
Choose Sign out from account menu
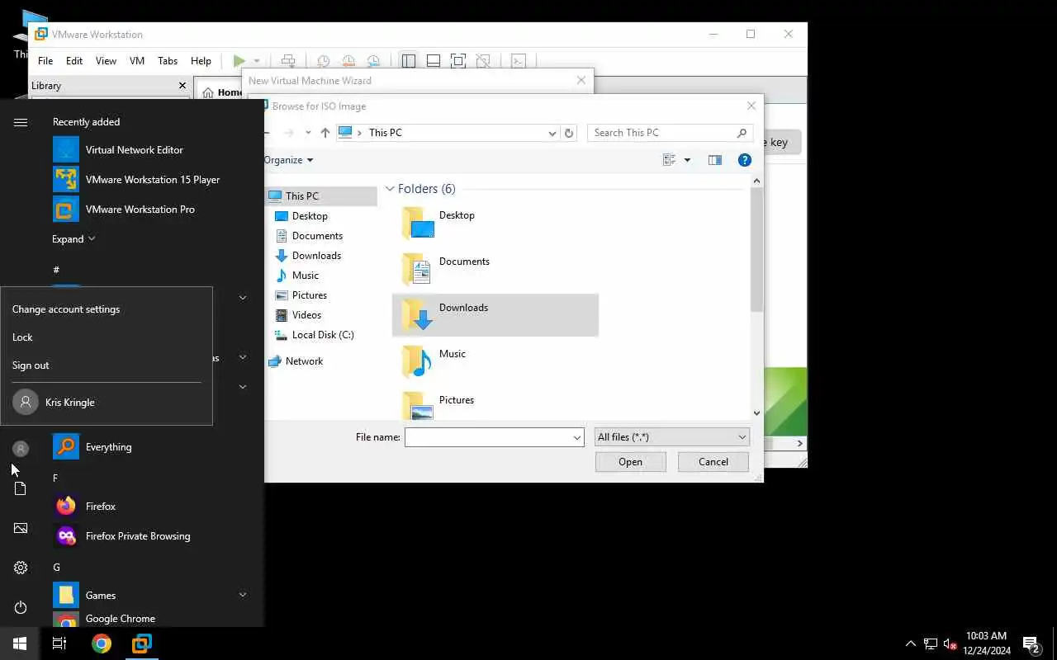107,365
